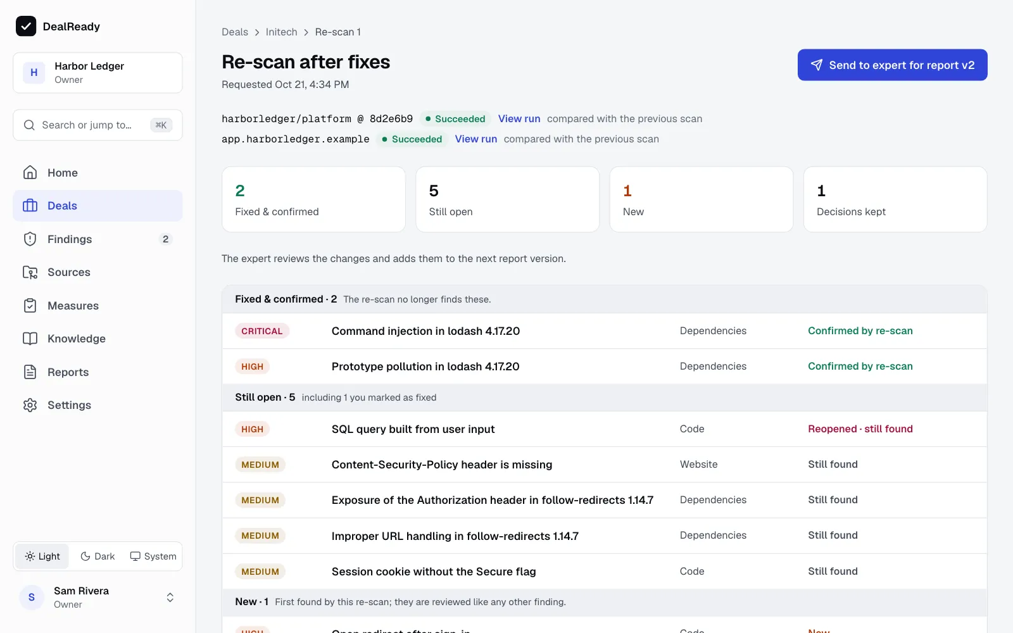1013x633 pixels.
Task: Click the DealReady checkmark logo
Action: point(26,26)
